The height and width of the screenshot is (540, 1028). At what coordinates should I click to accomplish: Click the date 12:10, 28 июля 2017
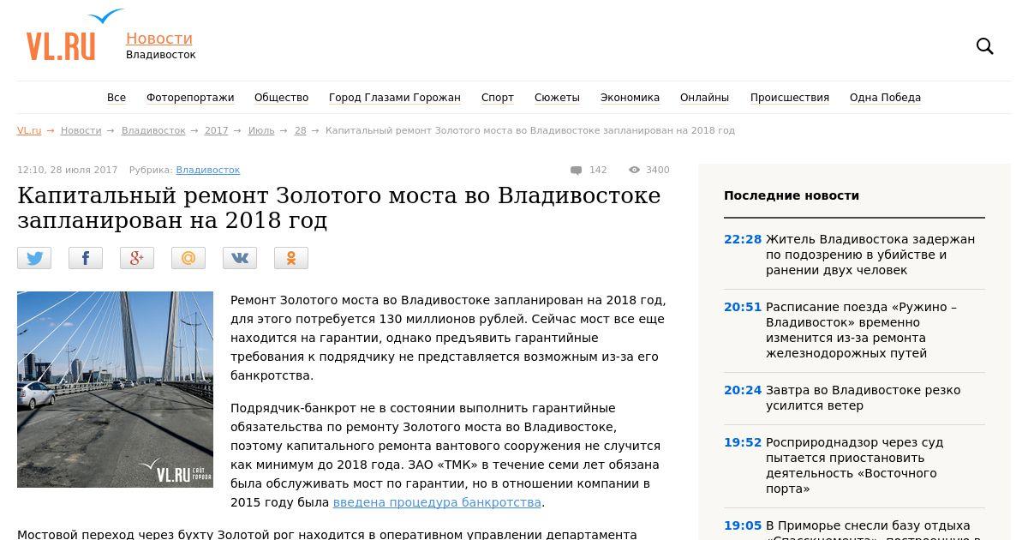[68, 171]
